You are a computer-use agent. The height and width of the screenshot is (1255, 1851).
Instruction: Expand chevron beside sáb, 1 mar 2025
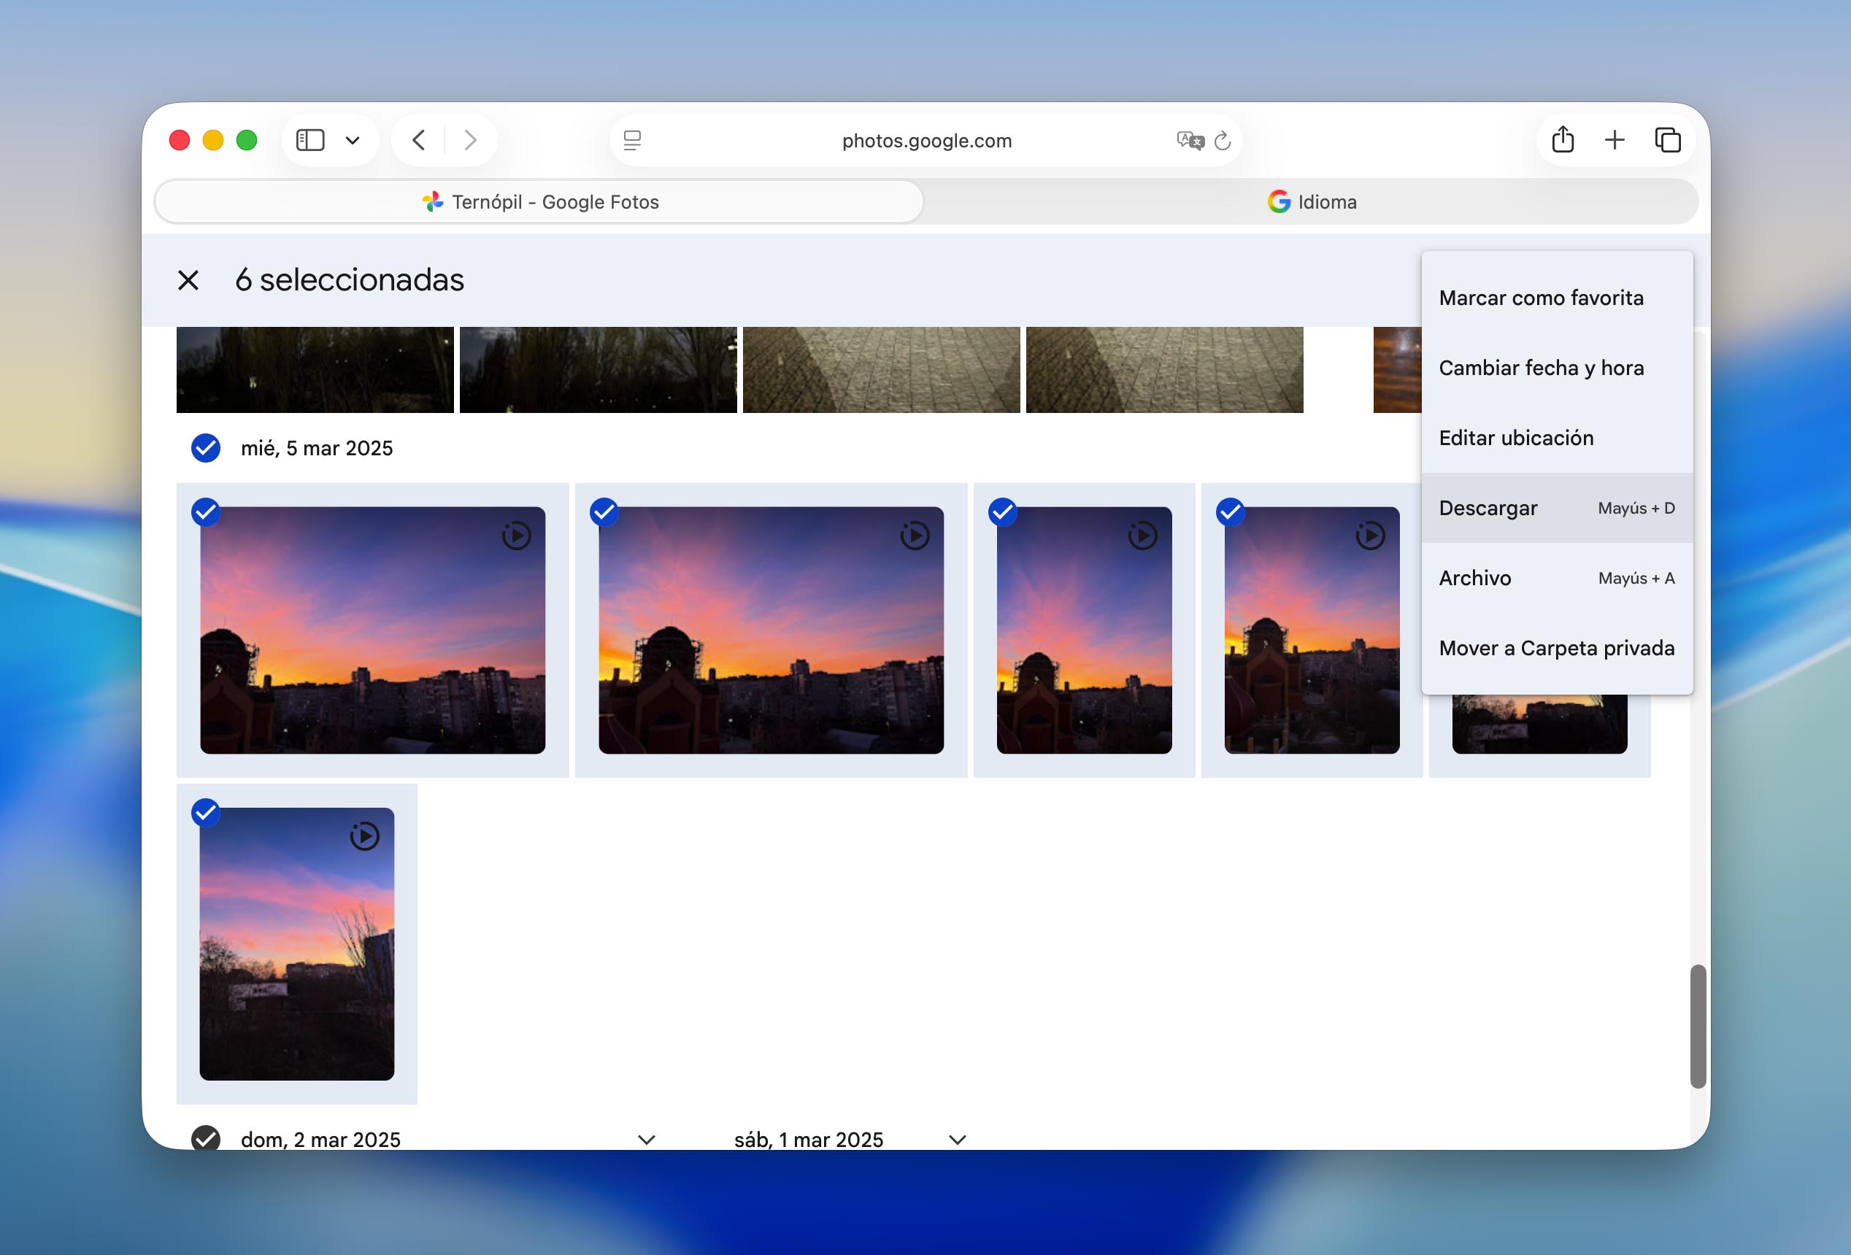pos(958,1140)
